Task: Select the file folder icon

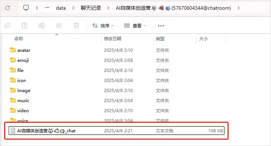Action: click(13, 70)
